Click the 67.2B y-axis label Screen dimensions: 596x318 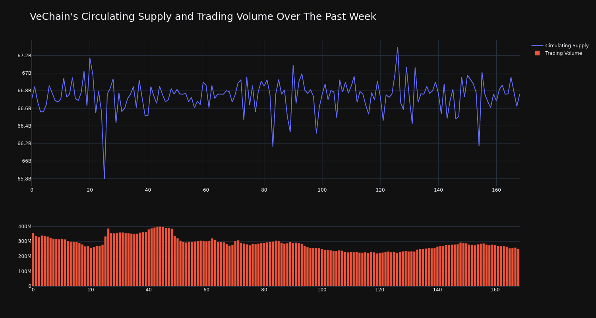pyautogui.click(x=24, y=56)
